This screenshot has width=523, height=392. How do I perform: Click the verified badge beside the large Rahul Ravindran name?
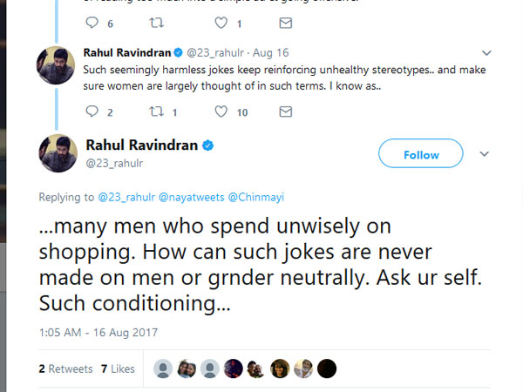(208, 145)
